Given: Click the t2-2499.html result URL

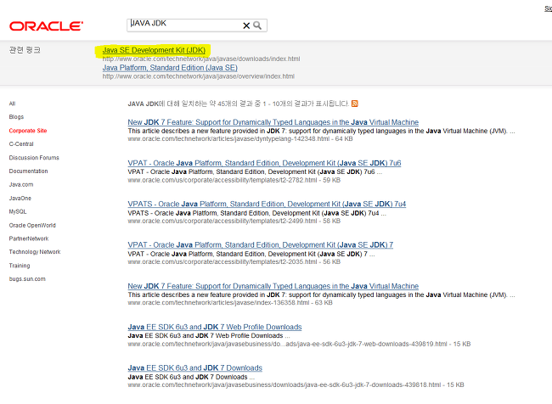Looking at the screenshot, I should (222, 221).
